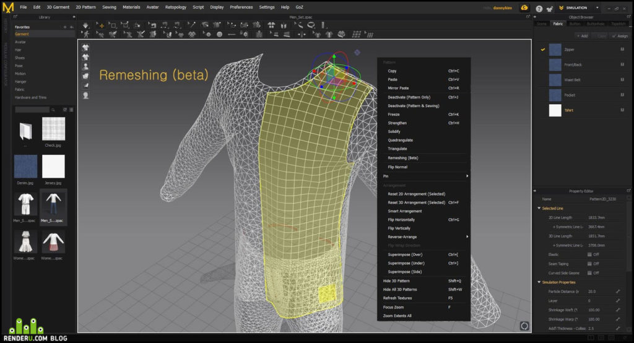The width and height of the screenshot is (634, 343).
Task: Click the edit icon next to the Layer value
Action: 618,300
